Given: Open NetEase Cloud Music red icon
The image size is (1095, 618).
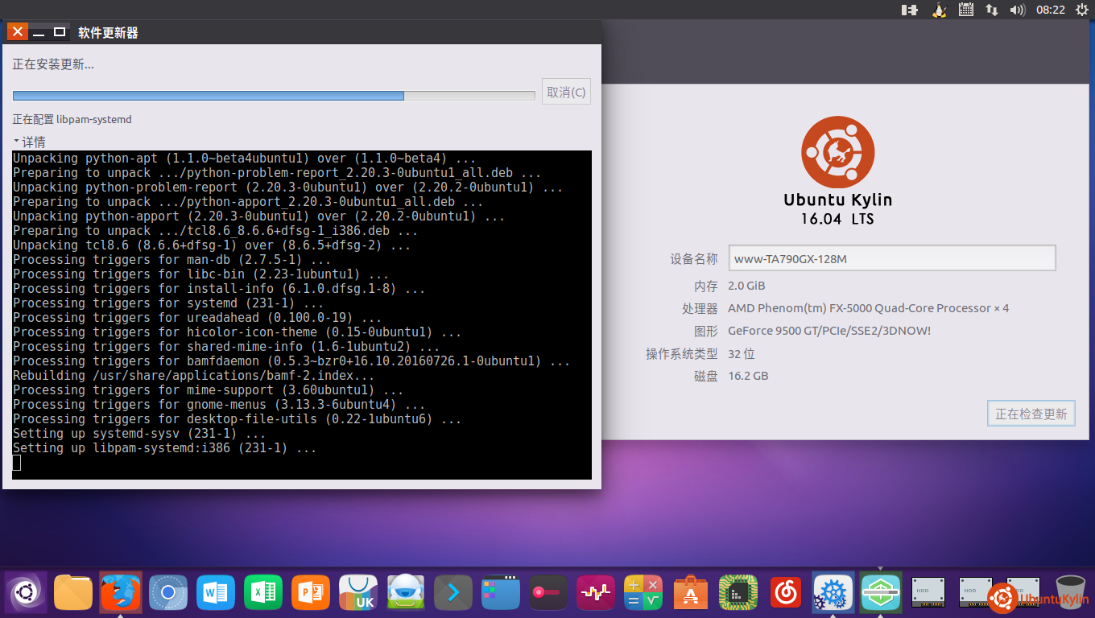Looking at the screenshot, I should 785,593.
